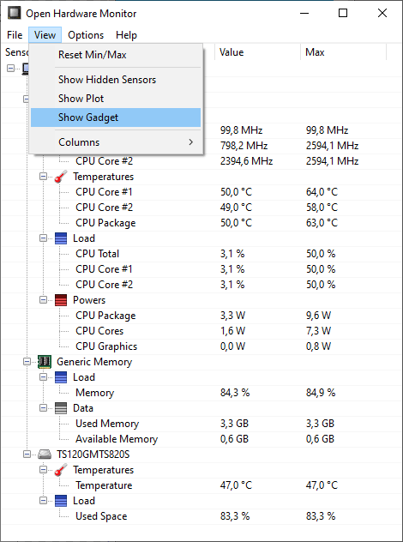Open the Columns submenu
This screenshot has height=542, width=403.
[116, 142]
